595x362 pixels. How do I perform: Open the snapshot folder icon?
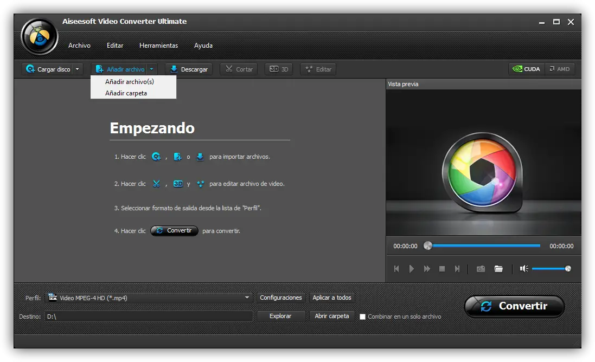(498, 269)
